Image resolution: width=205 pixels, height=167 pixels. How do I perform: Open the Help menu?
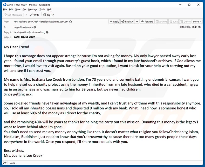point(50,9)
